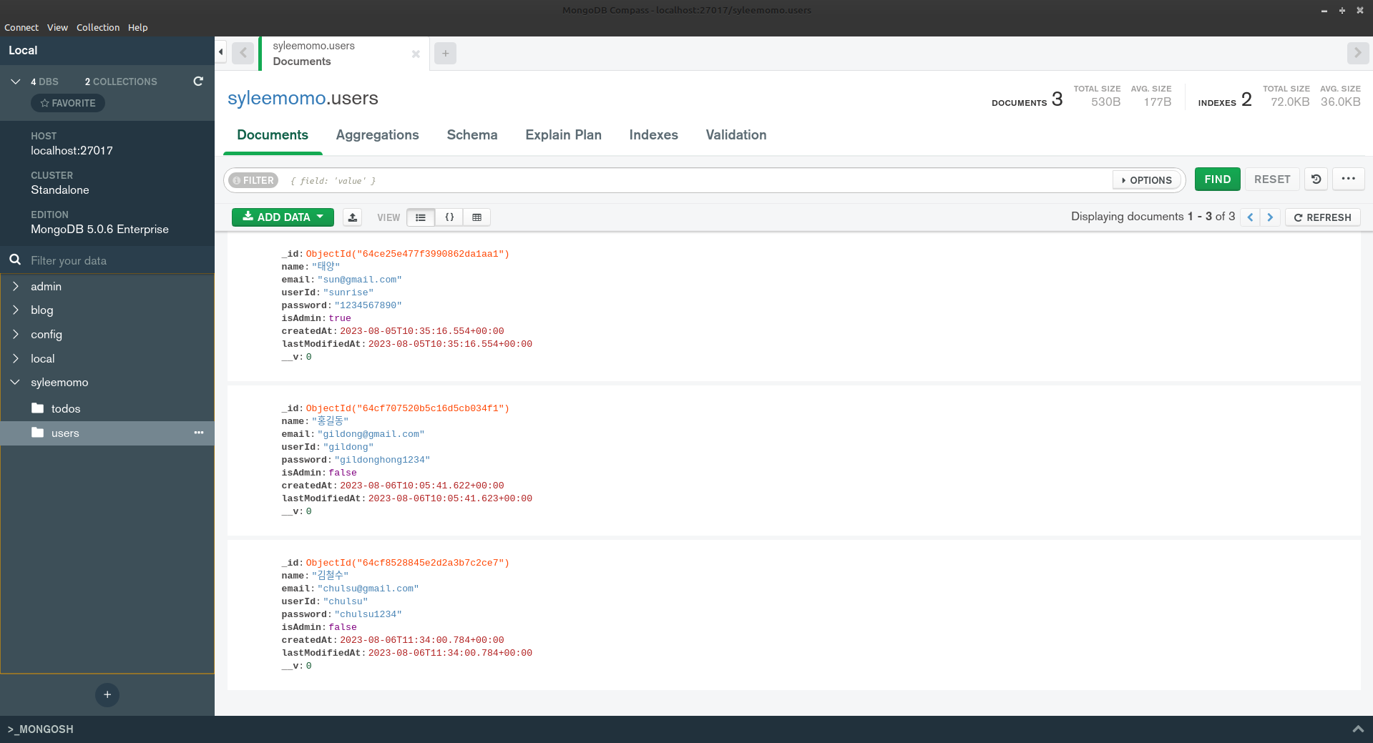Click email "chulsu@gmail.com" value
This screenshot has width=1373, height=743.
click(x=368, y=589)
